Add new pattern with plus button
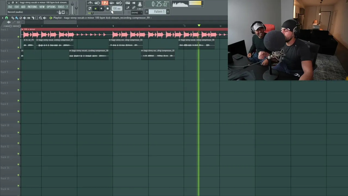Viewport: 348px width, 196px height. click(168, 11)
